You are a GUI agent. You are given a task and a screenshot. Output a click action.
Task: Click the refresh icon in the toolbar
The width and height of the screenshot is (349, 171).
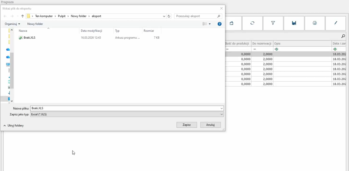click(x=252, y=23)
